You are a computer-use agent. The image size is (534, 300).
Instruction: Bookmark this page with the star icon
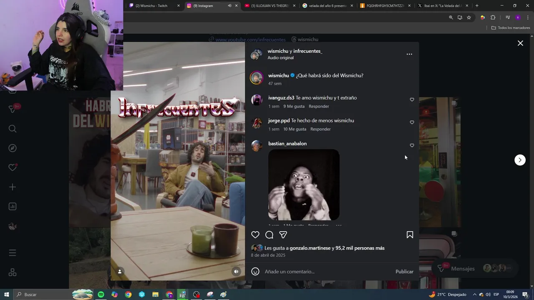[469, 17]
